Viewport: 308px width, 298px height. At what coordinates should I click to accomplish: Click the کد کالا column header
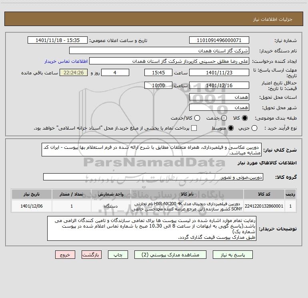pos(264,194)
